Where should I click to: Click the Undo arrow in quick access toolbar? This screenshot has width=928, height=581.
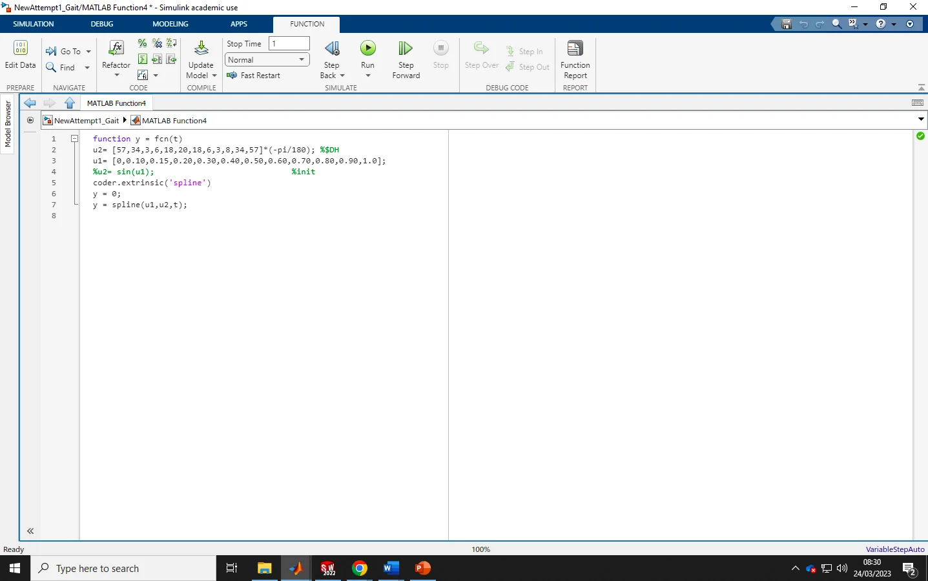point(803,24)
